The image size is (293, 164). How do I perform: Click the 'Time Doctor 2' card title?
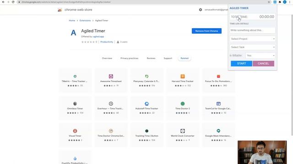(183, 108)
